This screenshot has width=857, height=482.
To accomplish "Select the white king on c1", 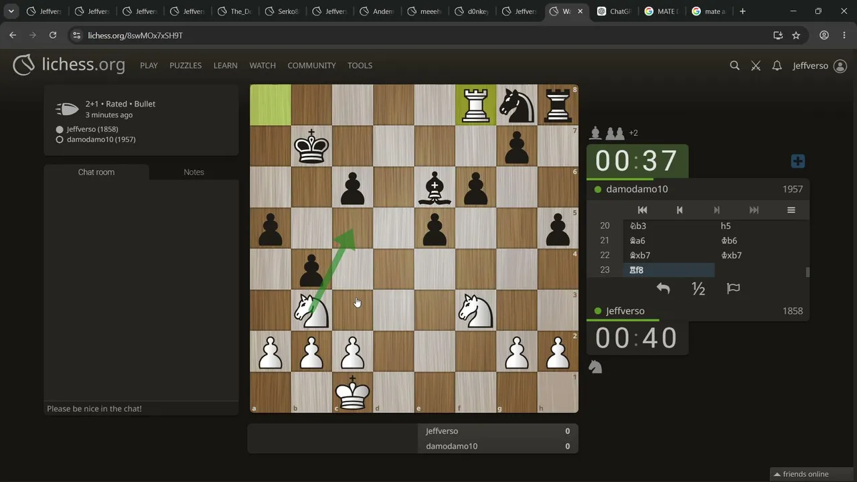I will [x=353, y=392].
